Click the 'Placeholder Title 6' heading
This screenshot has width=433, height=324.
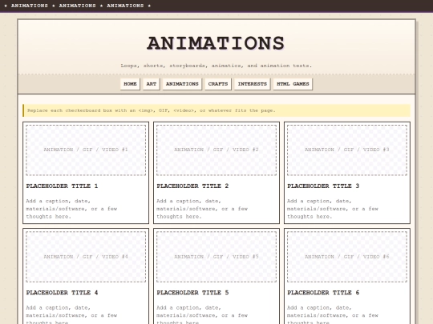tap(323, 293)
